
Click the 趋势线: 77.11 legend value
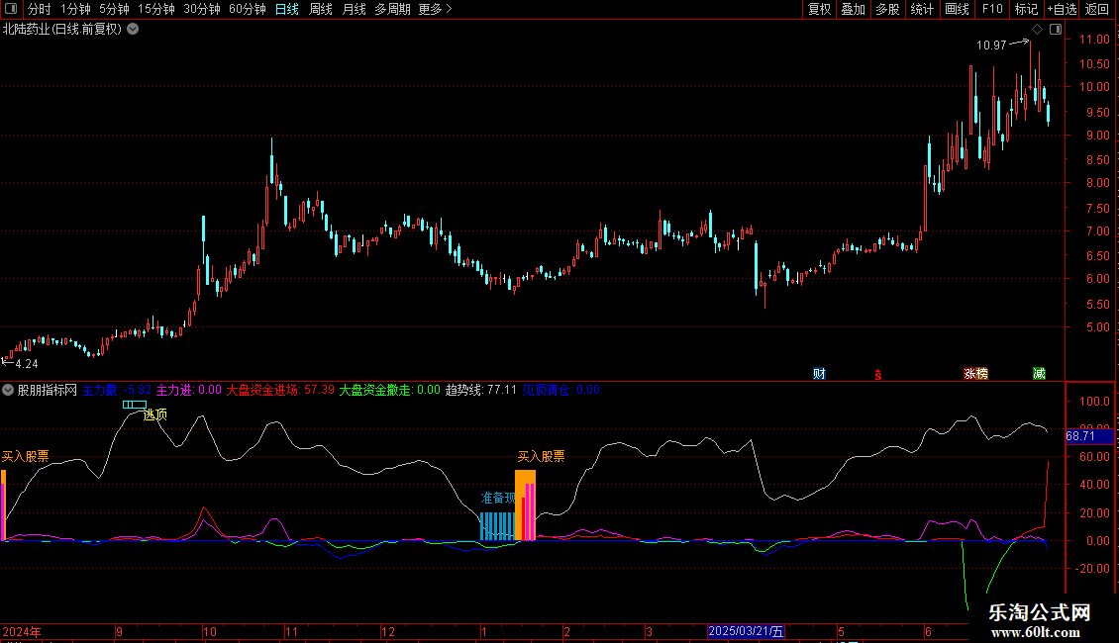click(481, 390)
